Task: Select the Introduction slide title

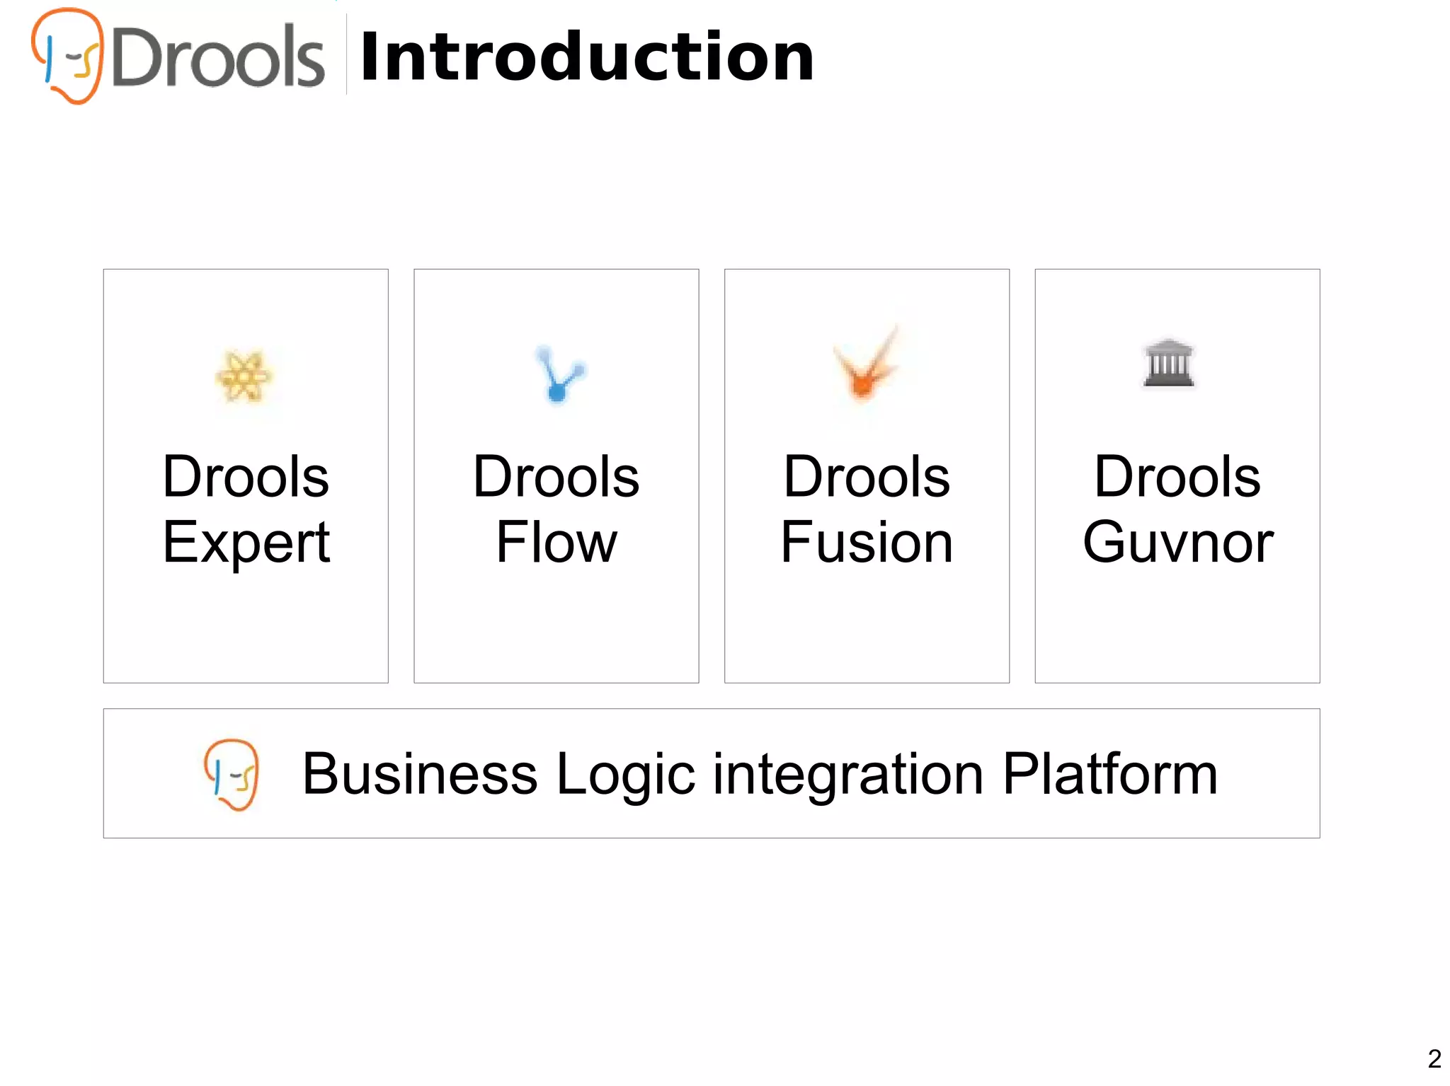Action: [x=587, y=57]
